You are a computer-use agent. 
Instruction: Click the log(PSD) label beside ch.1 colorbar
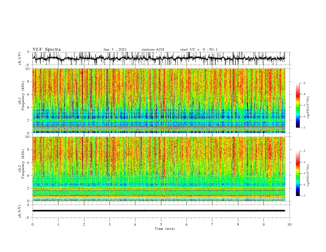(308, 107)
